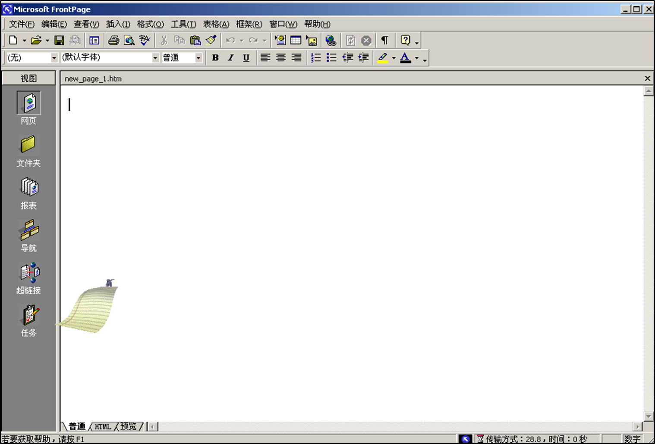Image resolution: width=655 pixels, height=444 pixels.
Task: Enable bulleted list formatting
Action: click(331, 57)
